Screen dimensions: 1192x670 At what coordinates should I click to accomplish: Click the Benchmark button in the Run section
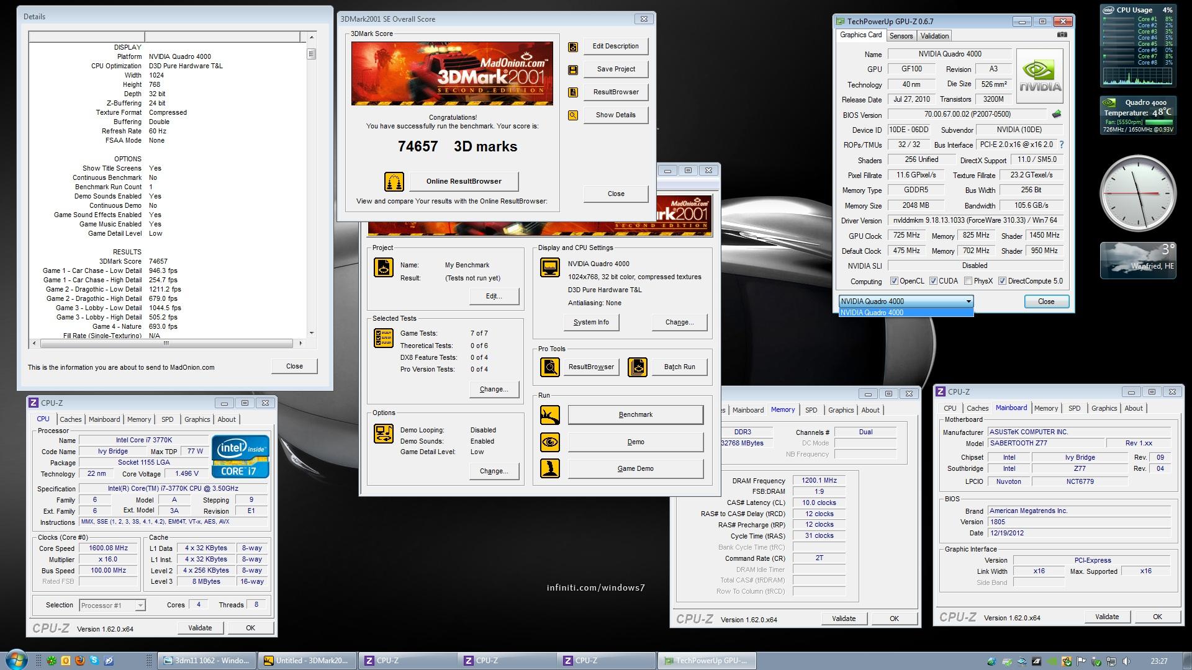point(635,414)
